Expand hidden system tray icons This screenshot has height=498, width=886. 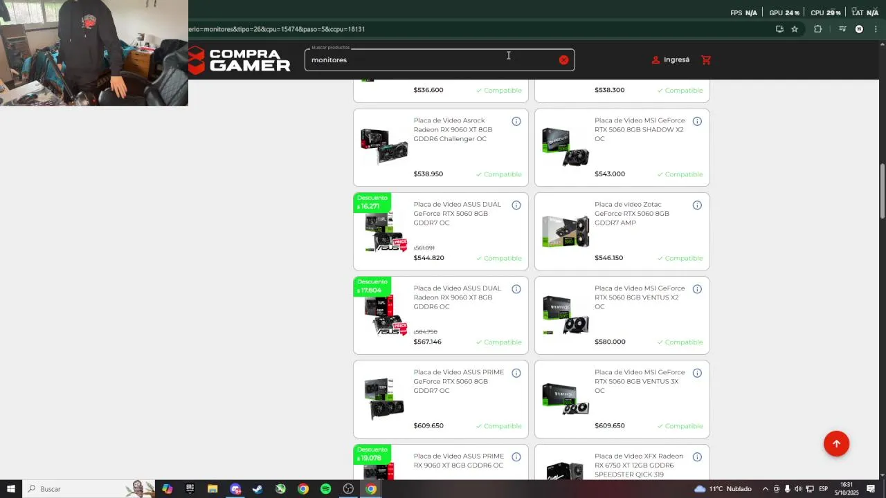(765, 489)
